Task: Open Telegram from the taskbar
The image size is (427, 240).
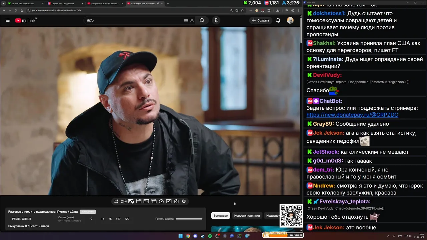Action: [247, 236]
